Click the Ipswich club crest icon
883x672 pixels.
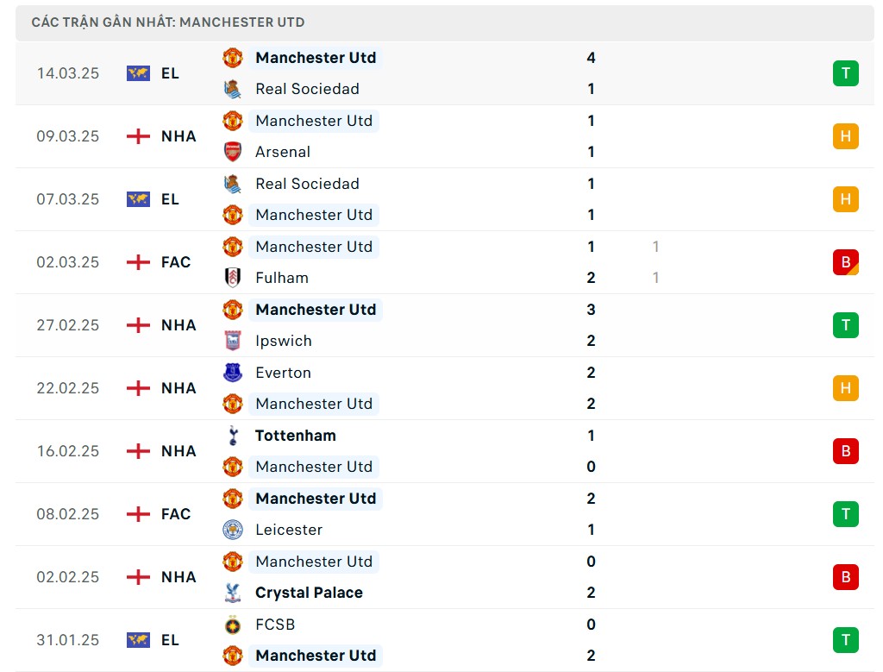[233, 341]
